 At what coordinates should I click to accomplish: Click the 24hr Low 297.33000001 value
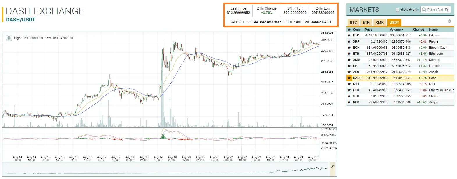pos(323,13)
